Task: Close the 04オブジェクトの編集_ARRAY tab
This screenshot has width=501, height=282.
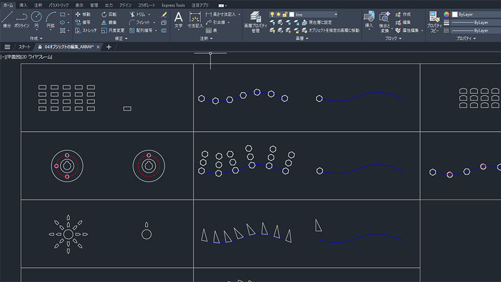Action: tap(98, 47)
